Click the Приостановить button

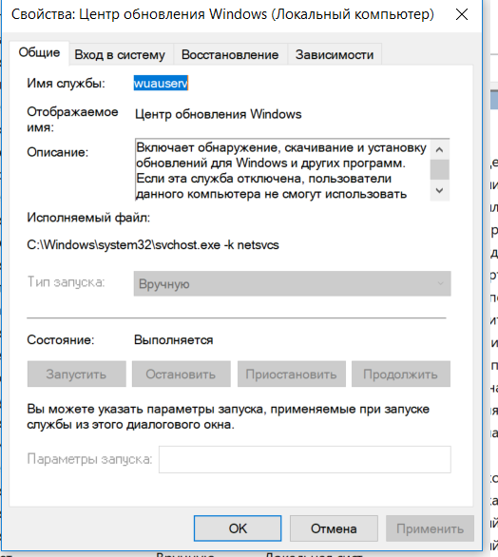coord(291,375)
